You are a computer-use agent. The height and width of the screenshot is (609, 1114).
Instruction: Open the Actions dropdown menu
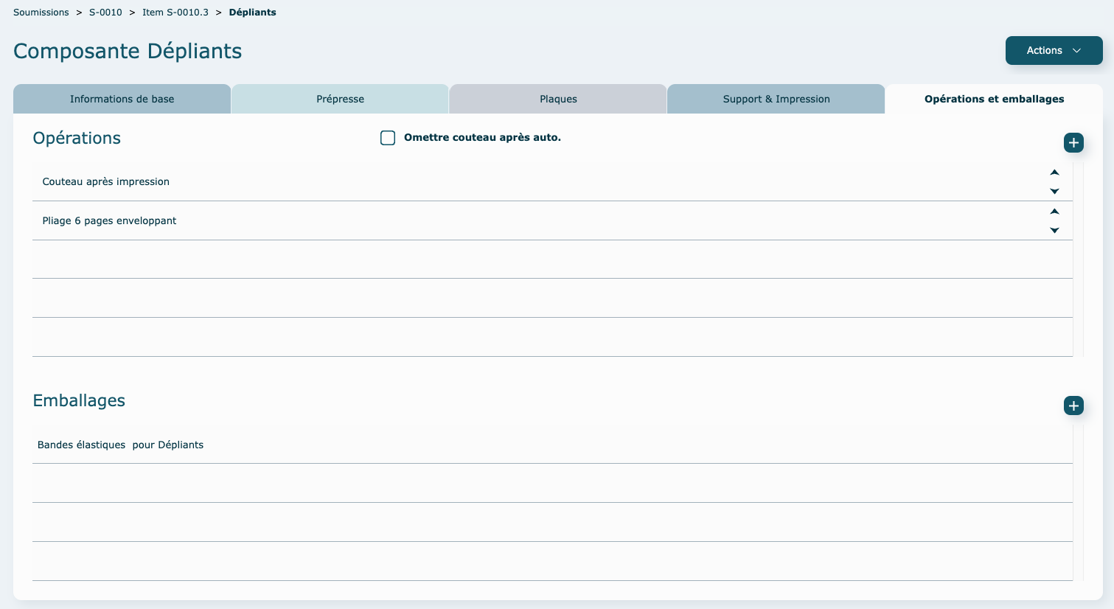[x=1054, y=51]
